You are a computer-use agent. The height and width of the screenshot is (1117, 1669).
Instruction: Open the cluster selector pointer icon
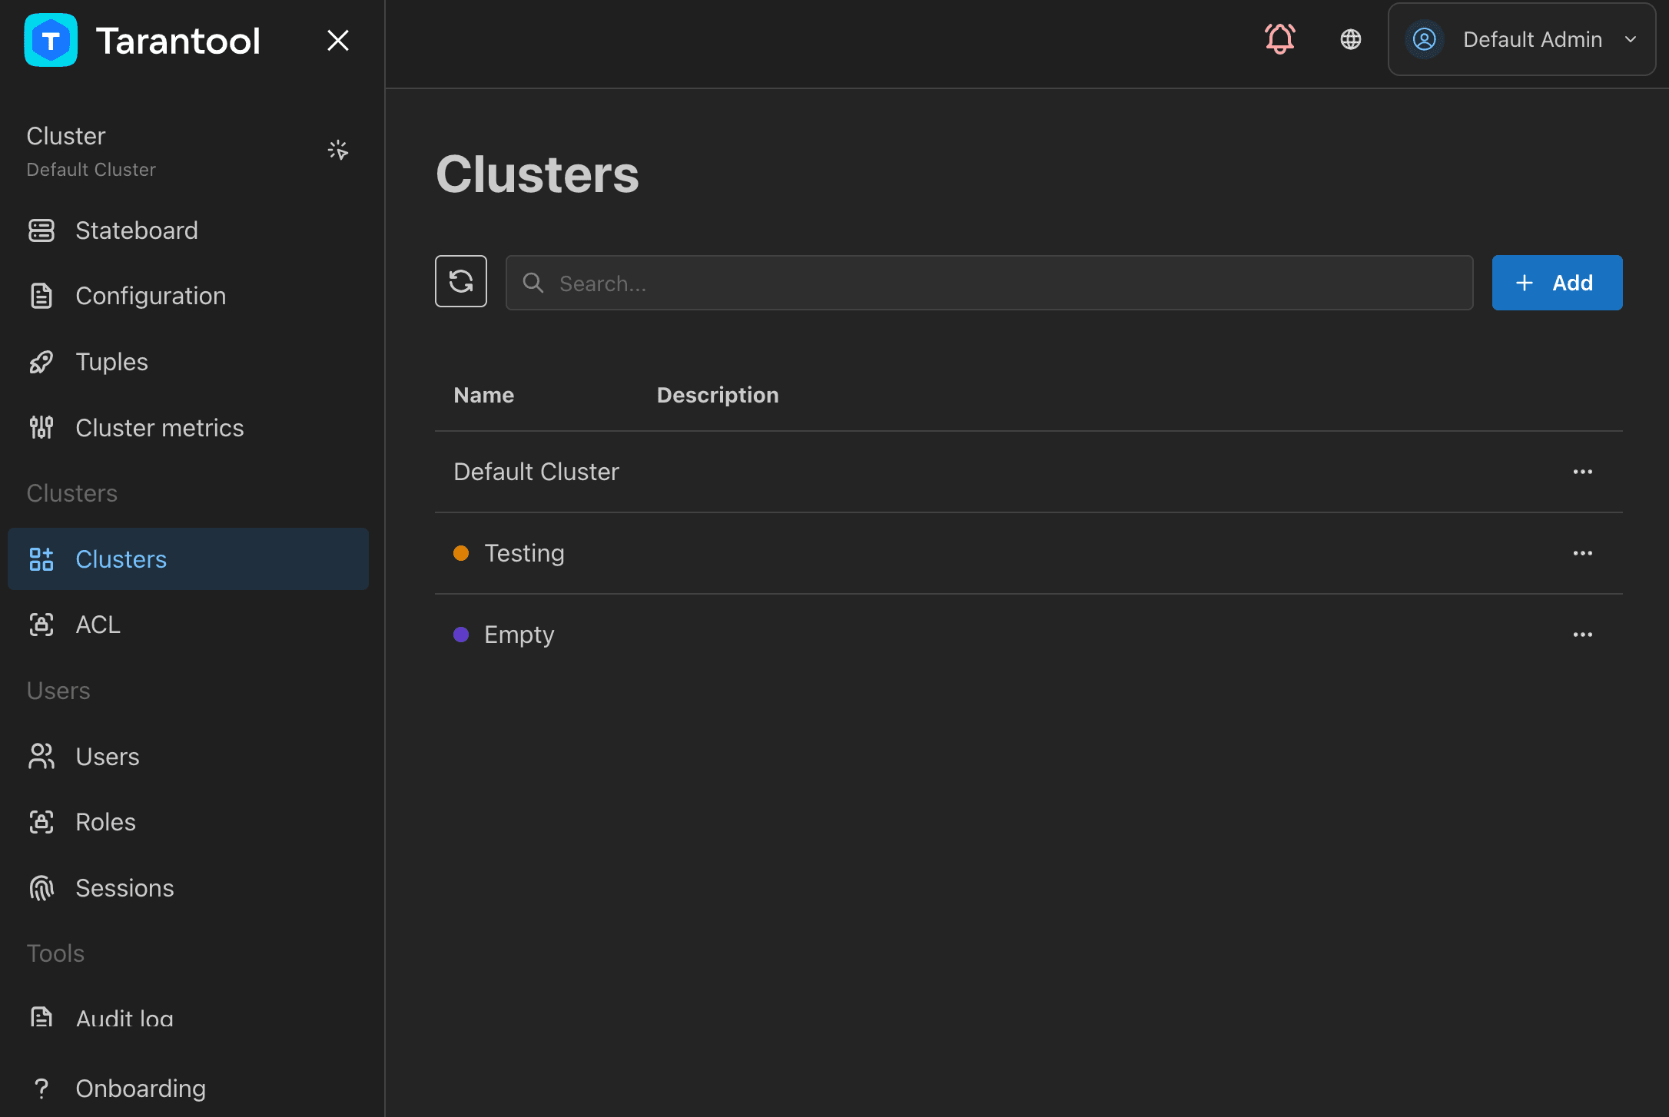pyautogui.click(x=338, y=150)
